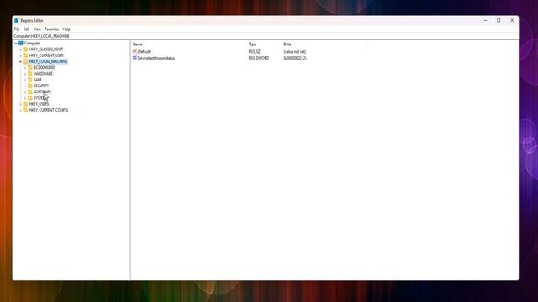Image resolution: width=538 pixels, height=302 pixels.
Task: Click the SYSTEM folder icon
Action: click(x=30, y=98)
